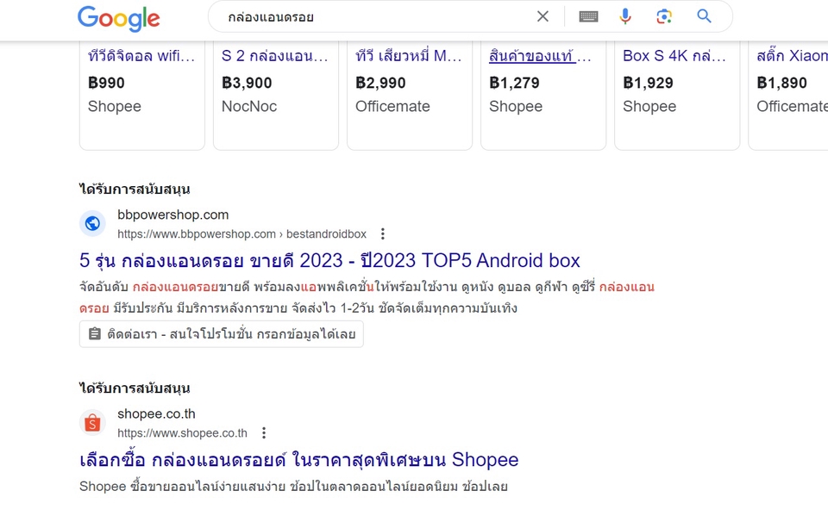Click the shopee.co.th site name
828x522 pixels.
point(156,414)
